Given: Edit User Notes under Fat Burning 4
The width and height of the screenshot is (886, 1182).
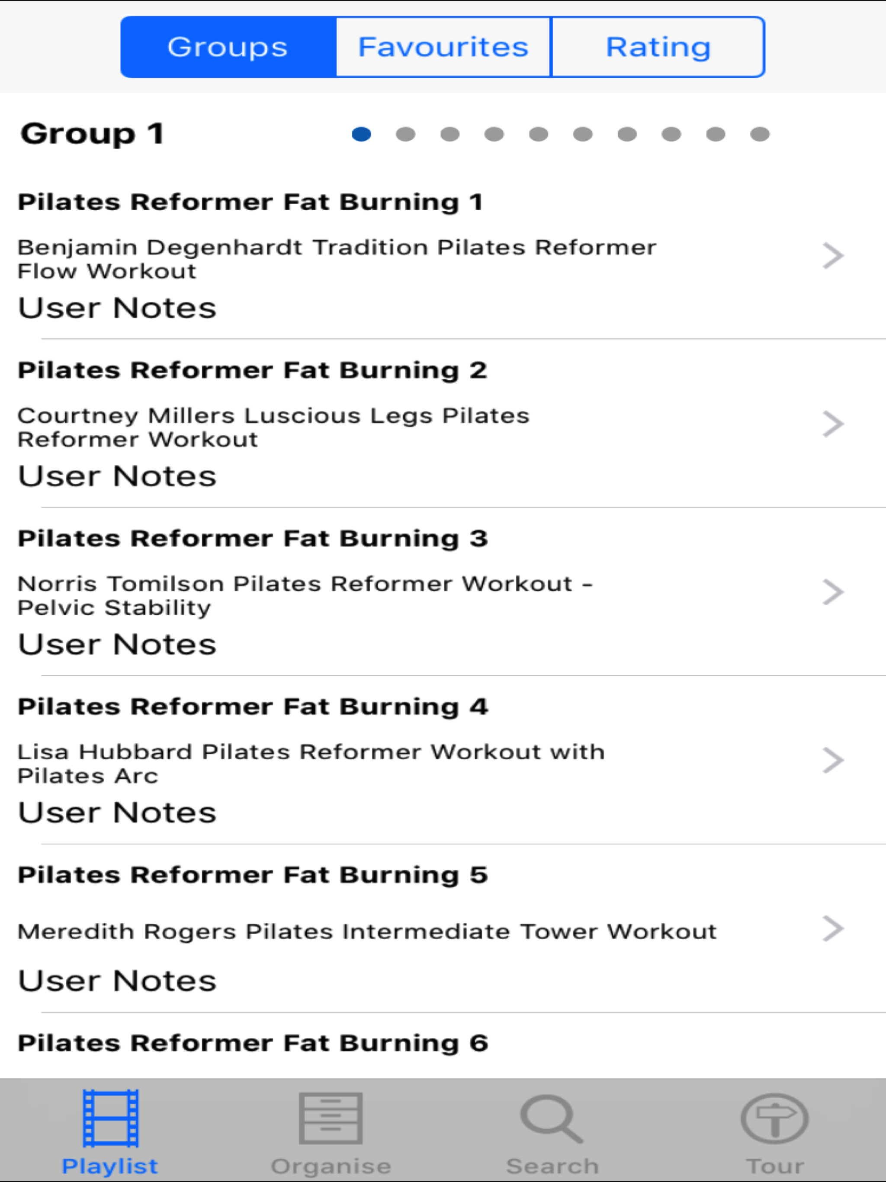Looking at the screenshot, I should tap(117, 813).
